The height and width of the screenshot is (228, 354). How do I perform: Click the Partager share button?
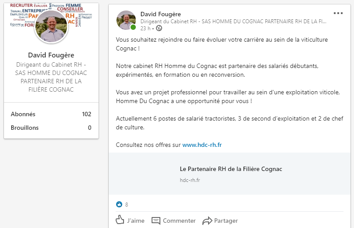point(220,221)
